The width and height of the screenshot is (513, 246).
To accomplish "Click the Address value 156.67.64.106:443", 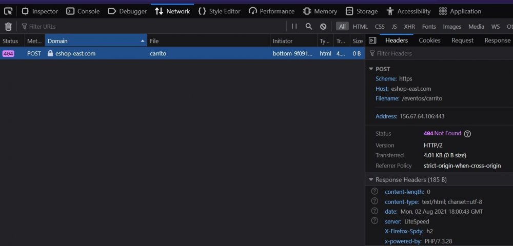I will tap(422, 116).
